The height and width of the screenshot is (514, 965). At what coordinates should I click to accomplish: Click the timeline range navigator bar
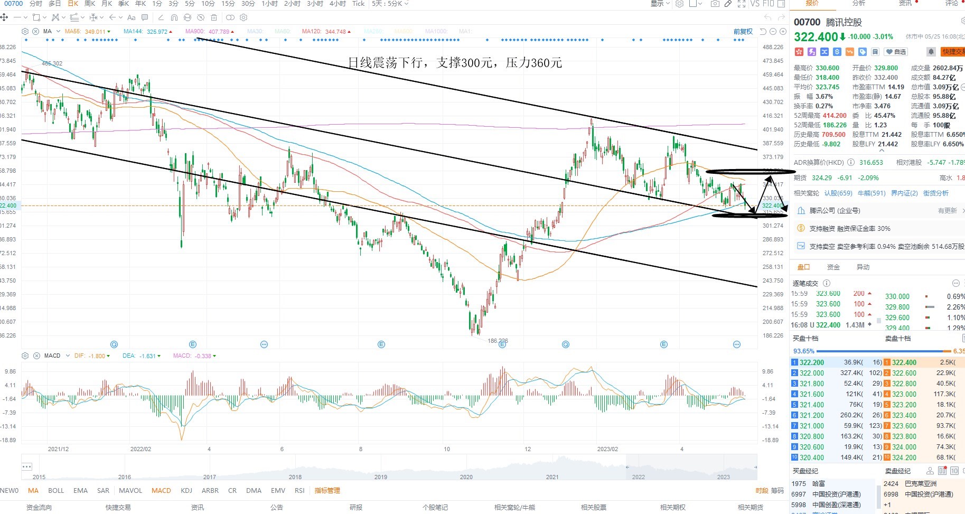[x=389, y=467]
